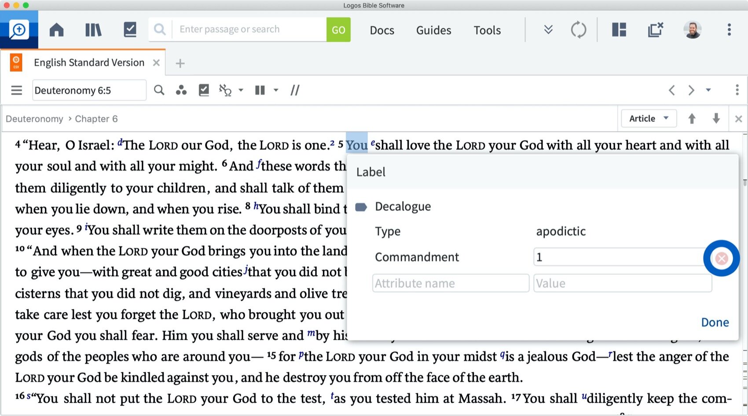Select the English Standard Version tab
748x416 pixels.
coord(89,62)
